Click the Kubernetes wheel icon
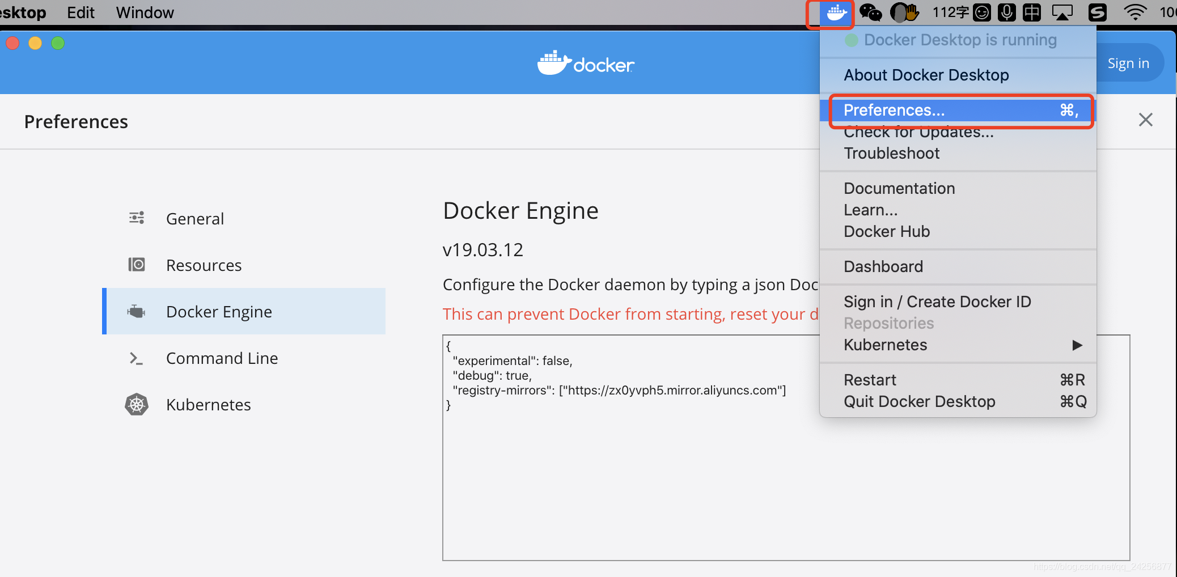This screenshot has width=1177, height=577. (137, 405)
